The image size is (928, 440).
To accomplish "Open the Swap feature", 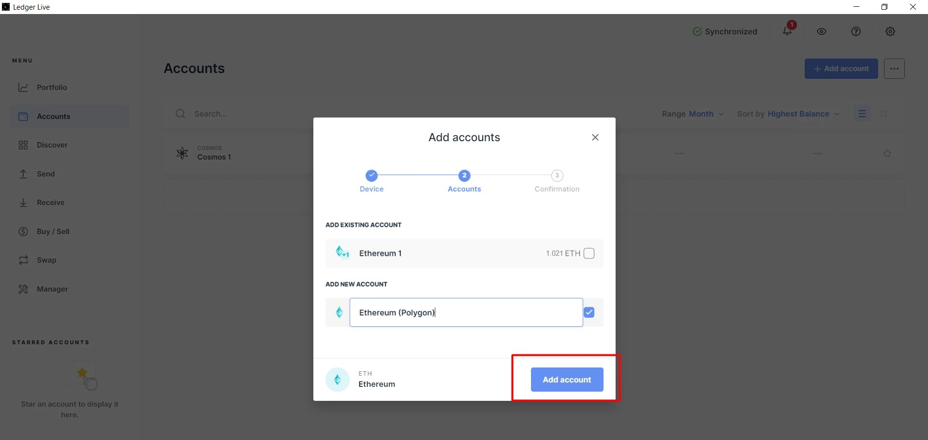I will (46, 260).
